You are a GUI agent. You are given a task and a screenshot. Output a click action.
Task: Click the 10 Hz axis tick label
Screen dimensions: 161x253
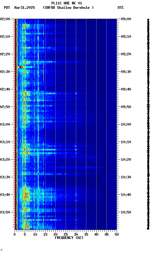pos(35,235)
